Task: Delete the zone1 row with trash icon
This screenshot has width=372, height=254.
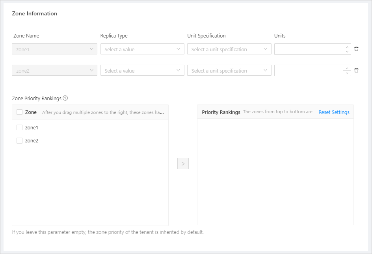Action: 356,49
